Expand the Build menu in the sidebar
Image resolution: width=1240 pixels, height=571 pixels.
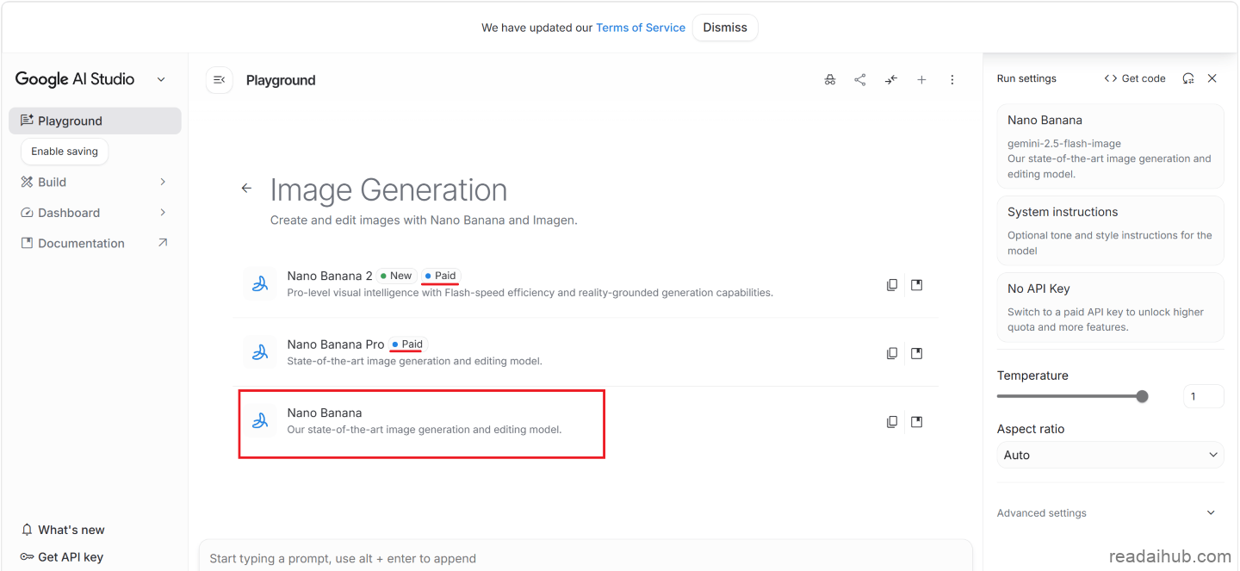pyautogui.click(x=163, y=182)
